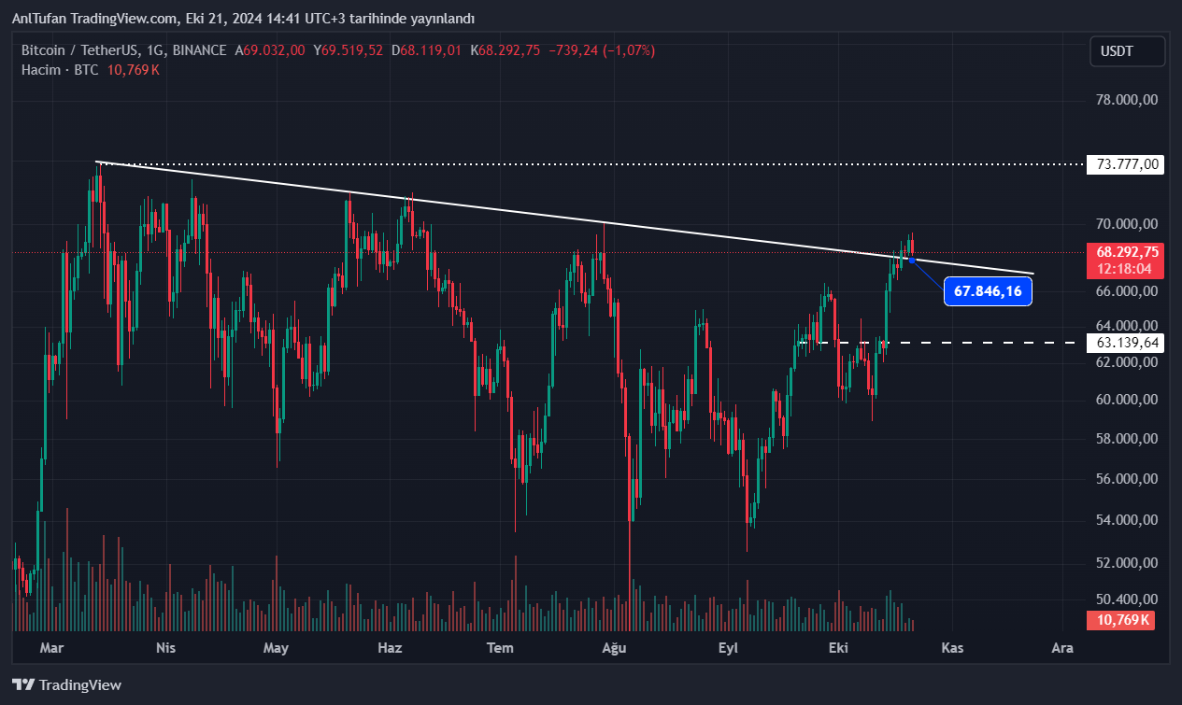Select the 73.777,00 price level label
1182x705 pixels.
[1128, 164]
